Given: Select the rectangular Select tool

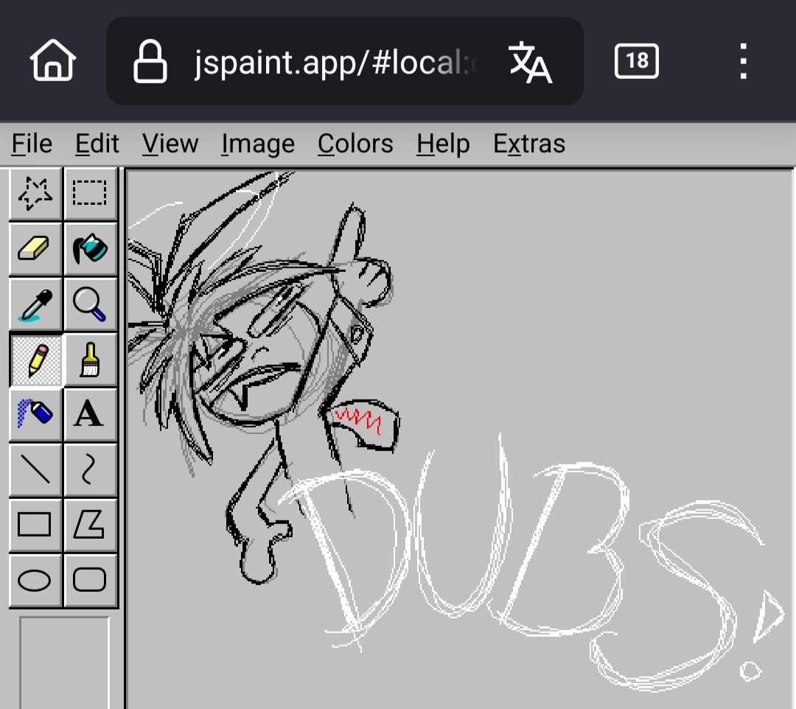Looking at the screenshot, I should [90, 193].
